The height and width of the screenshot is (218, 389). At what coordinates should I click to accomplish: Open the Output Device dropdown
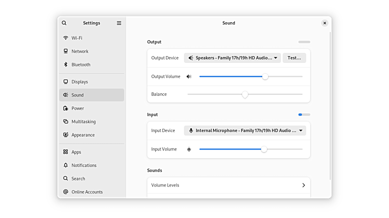232,58
